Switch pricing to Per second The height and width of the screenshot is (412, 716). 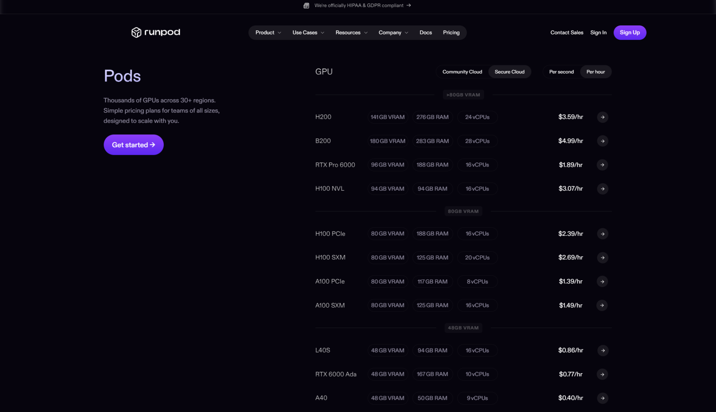pos(561,72)
